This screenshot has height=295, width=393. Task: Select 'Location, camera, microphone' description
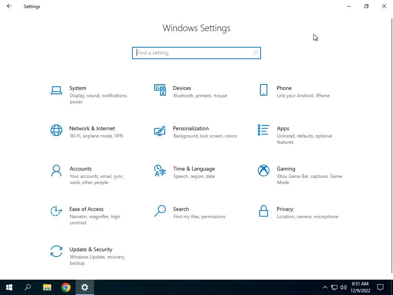307,217
